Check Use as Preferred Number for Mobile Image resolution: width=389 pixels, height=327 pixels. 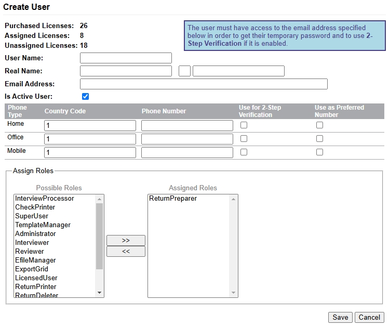pos(319,152)
